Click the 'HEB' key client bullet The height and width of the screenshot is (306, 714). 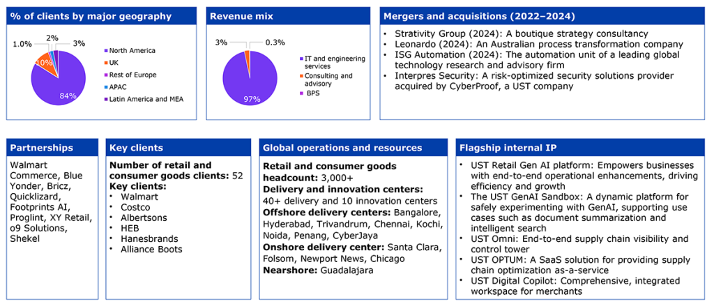pos(130,228)
